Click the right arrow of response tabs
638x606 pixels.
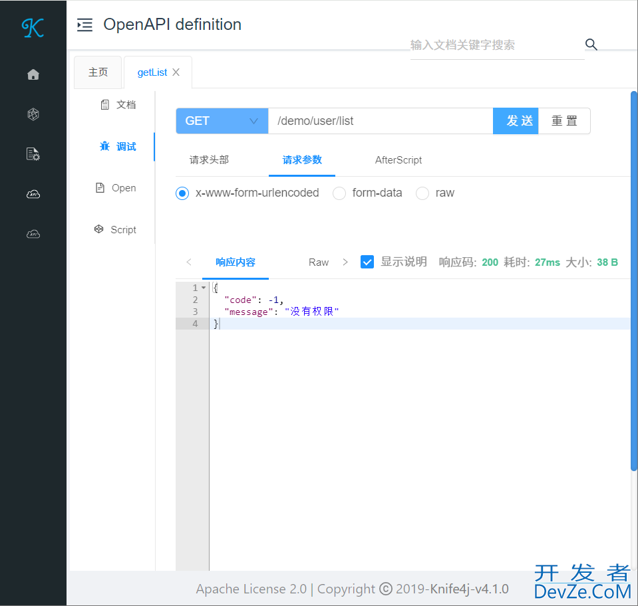pos(345,262)
